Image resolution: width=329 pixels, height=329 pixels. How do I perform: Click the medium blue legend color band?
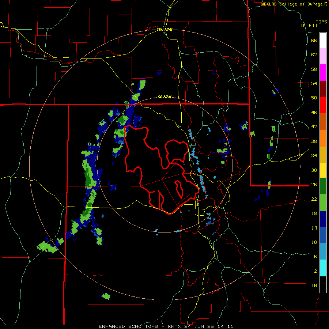[x=323, y=235]
